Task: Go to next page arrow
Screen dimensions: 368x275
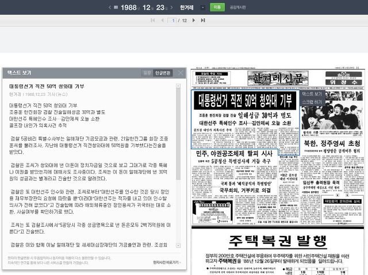Action: [x=194, y=20]
